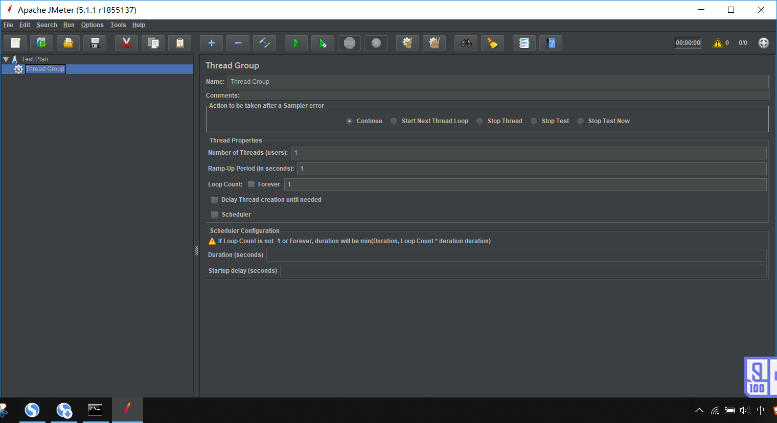The image size is (777, 423).
Task: Open Sogou browser from taskbar
Action: click(x=32, y=410)
